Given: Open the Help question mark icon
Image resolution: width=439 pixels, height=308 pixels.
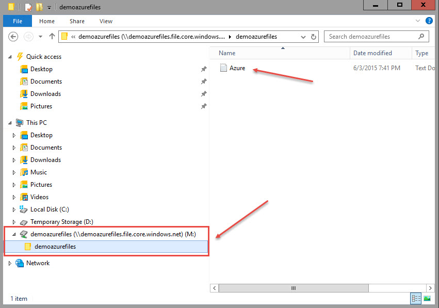Looking at the screenshot, I should [429, 21].
